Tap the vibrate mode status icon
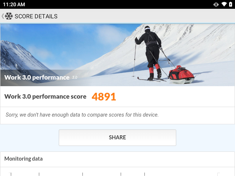This screenshot has height=176, width=235. tap(216, 4)
